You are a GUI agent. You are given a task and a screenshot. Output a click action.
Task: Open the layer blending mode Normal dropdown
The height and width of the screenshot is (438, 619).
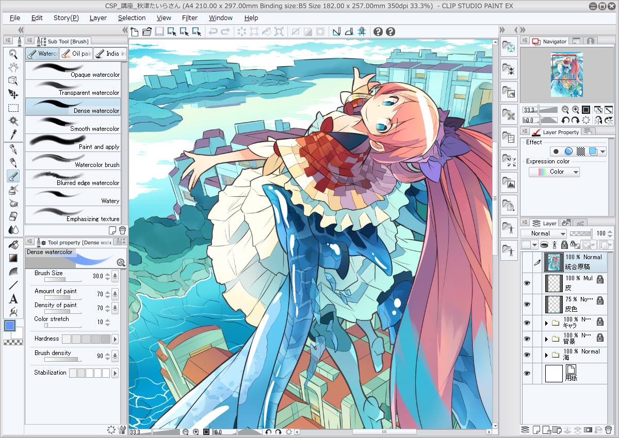coord(543,233)
